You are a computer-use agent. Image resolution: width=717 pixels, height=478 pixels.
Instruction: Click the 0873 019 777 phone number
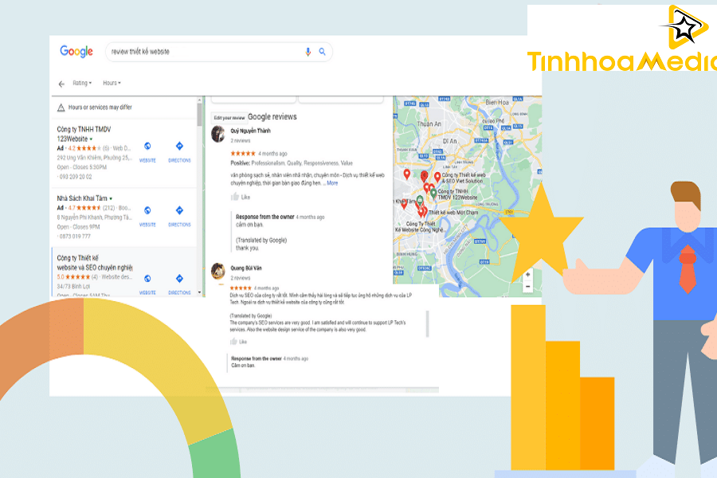75,237
